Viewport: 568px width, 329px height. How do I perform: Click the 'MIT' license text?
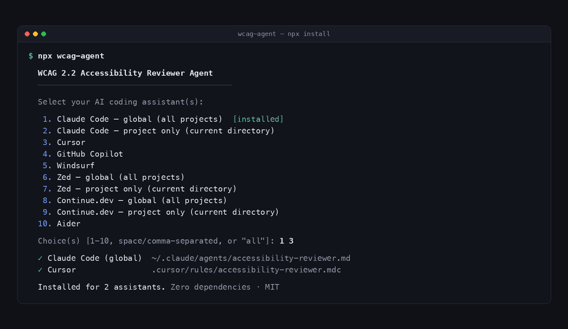pos(272,287)
